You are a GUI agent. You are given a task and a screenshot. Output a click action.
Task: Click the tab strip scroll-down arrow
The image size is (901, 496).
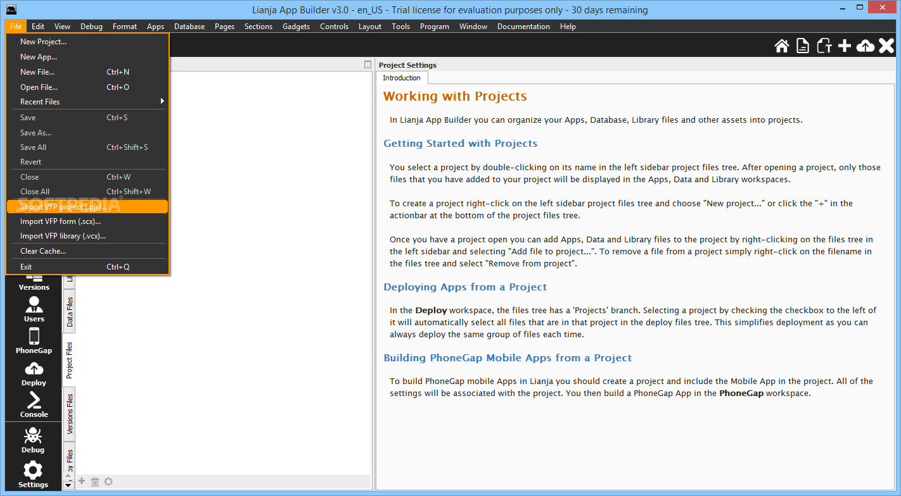[68, 486]
